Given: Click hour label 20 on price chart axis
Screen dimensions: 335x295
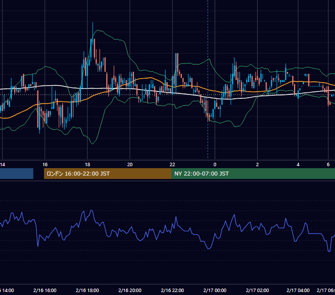Looking at the screenshot, I should 130,165.
